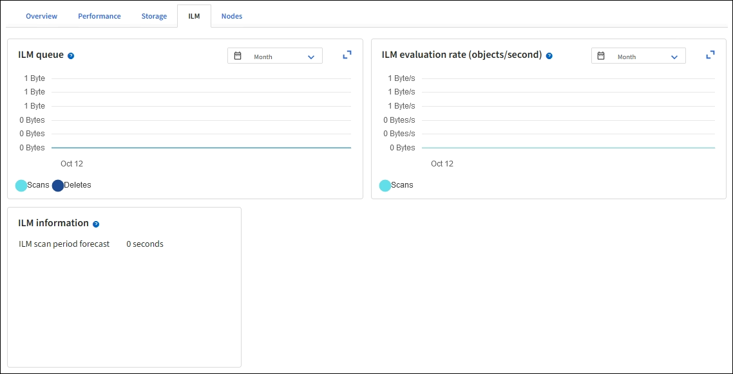
Task: Click the calendar icon for evaluation rate
Action: tap(601, 56)
